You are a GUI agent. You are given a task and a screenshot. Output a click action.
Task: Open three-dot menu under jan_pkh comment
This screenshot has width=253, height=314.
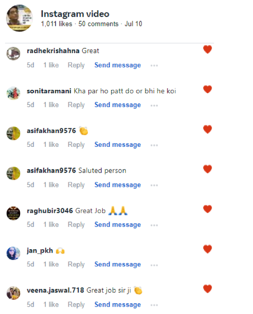click(154, 265)
